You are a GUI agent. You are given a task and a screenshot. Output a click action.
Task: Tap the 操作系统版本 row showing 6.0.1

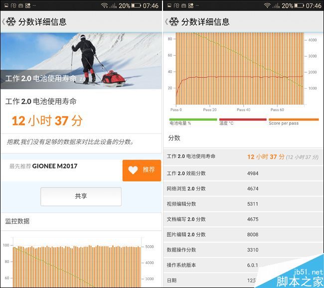point(243,265)
